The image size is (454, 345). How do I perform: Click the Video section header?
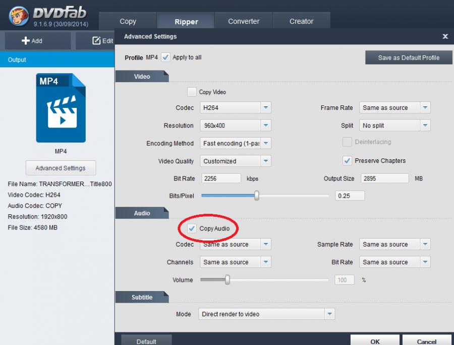[x=142, y=76]
